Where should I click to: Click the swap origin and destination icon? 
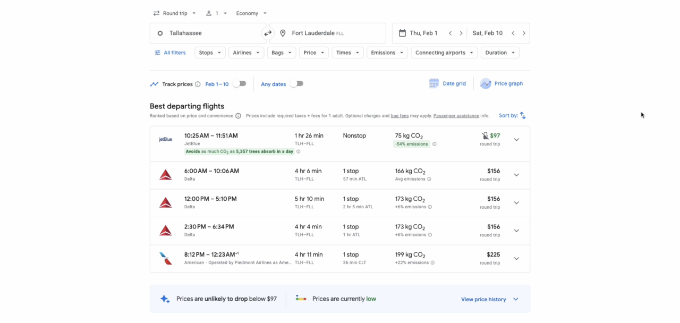pyautogui.click(x=268, y=33)
